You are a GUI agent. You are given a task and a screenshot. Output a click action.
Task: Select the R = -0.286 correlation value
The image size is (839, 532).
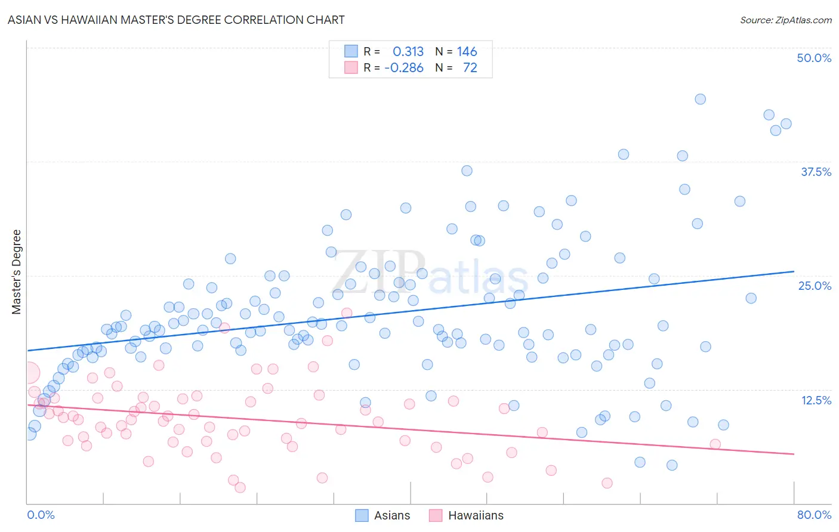click(x=394, y=67)
